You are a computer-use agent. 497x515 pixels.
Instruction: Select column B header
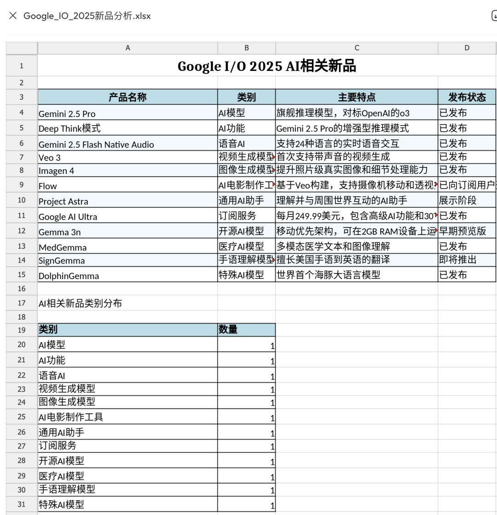click(x=247, y=48)
